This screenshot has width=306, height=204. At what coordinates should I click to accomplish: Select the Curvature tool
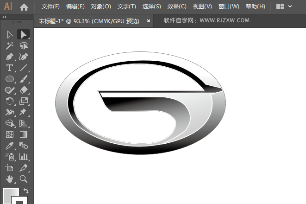[x=24, y=57]
